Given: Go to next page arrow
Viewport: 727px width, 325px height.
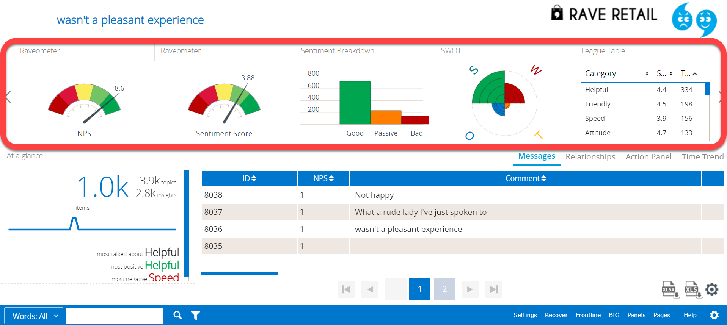Looking at the screenshot, I should point(470,289).
